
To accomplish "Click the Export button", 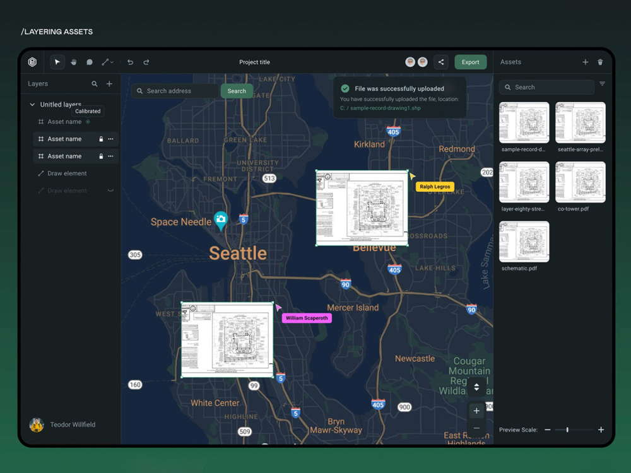I will (471, 62).
